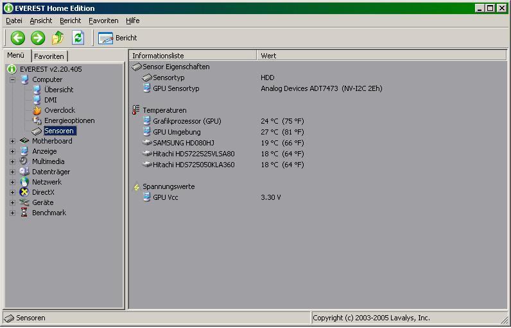Click the Energieoptionen icon
This screenshot has height=328, width=511.
(x=37, y=120)
